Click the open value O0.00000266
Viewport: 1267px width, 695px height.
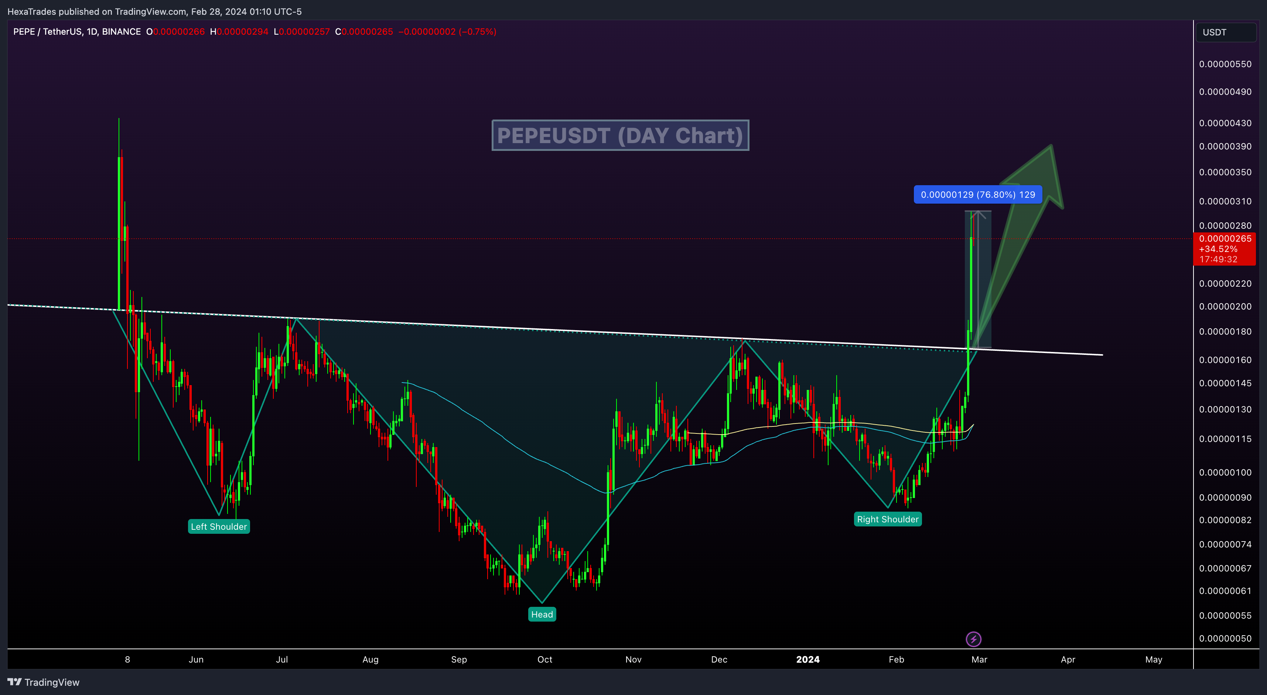click(175, 32)
